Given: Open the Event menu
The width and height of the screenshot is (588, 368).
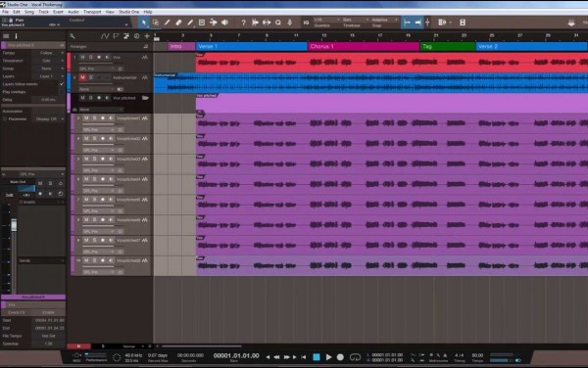Looking at the screenshot, I should point(58,12).
